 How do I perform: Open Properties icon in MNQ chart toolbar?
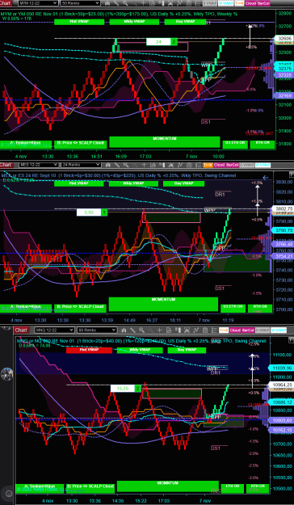click(x=214, y=330)
